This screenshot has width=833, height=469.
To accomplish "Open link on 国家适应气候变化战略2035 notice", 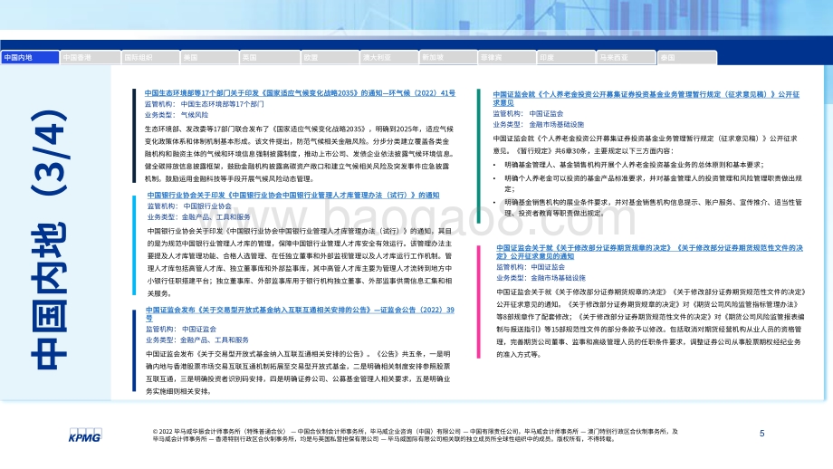I will [x=300, y=93].
